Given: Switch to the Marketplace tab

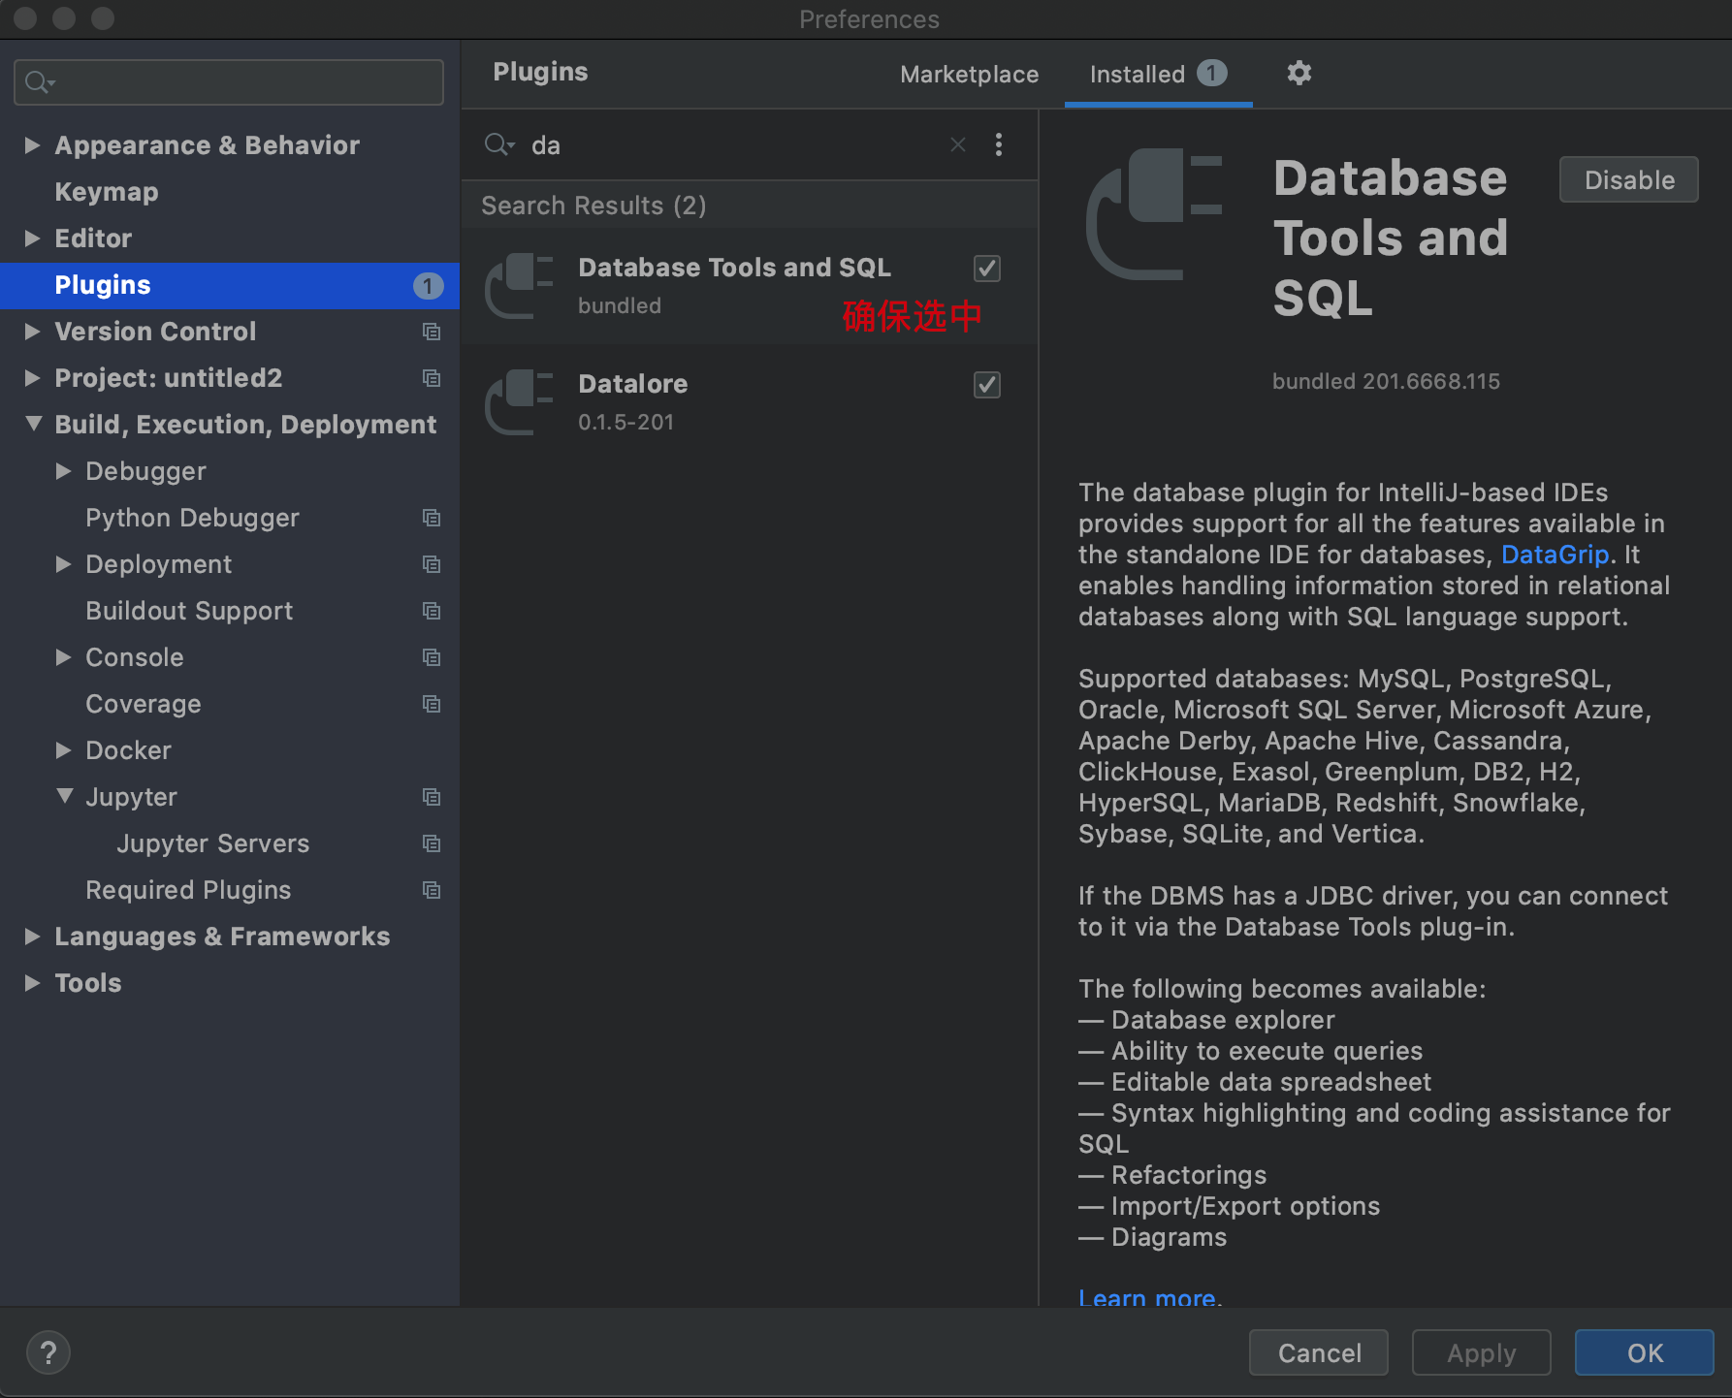Looking at the screenshot, I should (969, 75).
